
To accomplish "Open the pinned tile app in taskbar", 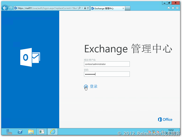I will coord(42,132).
